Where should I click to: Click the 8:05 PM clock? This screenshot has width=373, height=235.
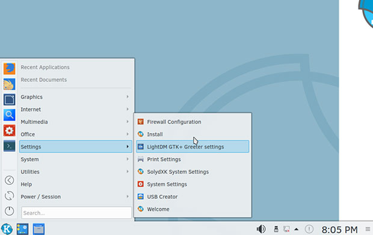[339, 230]
